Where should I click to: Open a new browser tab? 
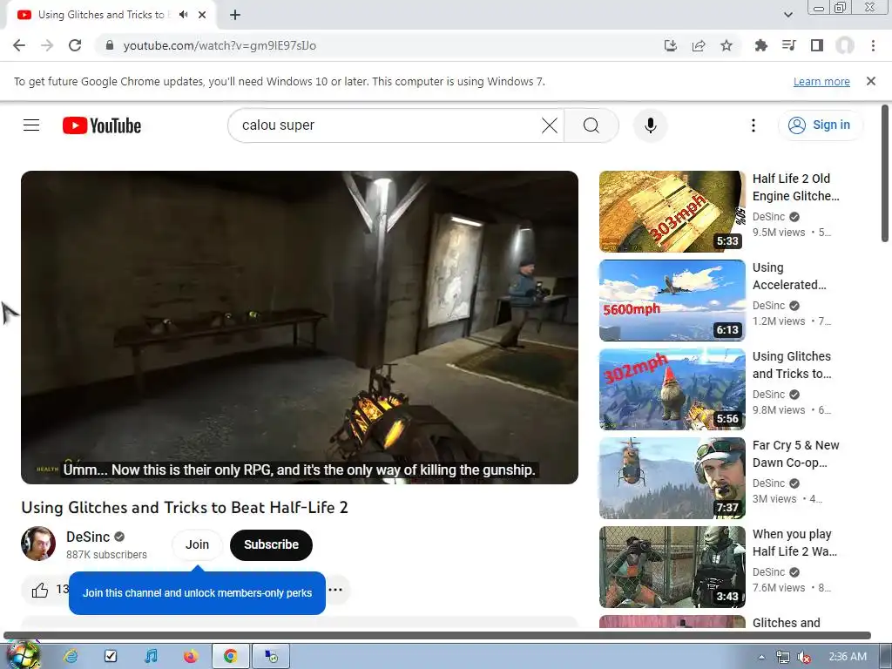coord(235,15)
